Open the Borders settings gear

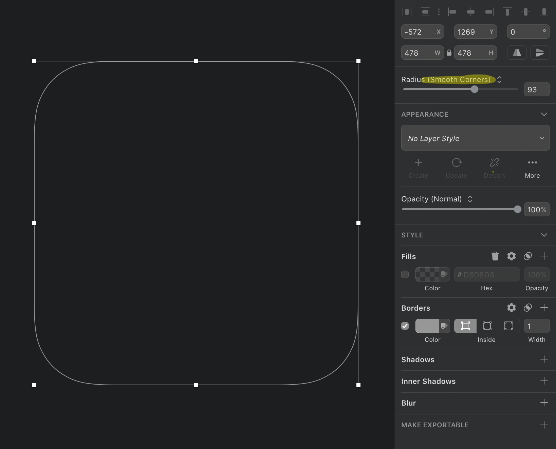(x=512, y=308)
